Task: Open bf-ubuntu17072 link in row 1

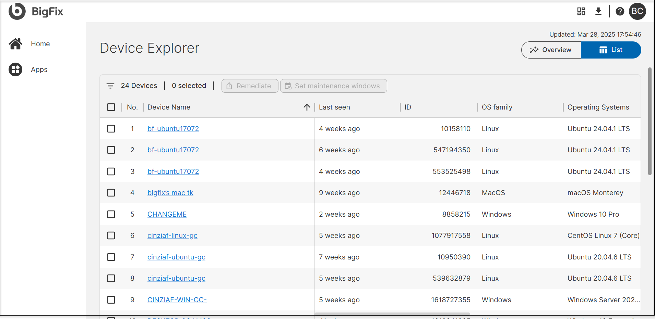Action: [x=173, y=129]
